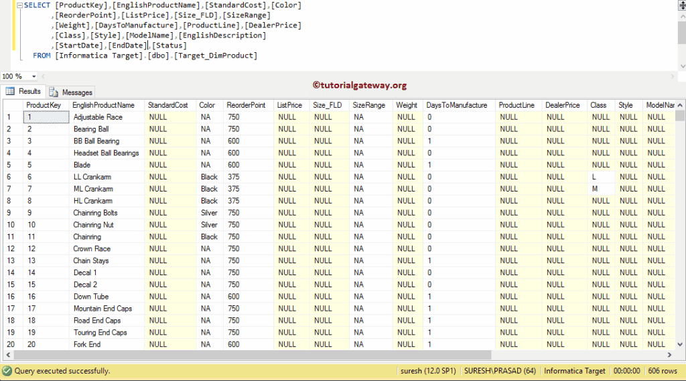Click the horizontal scrollbar thumb of results grid

point(252,355)
